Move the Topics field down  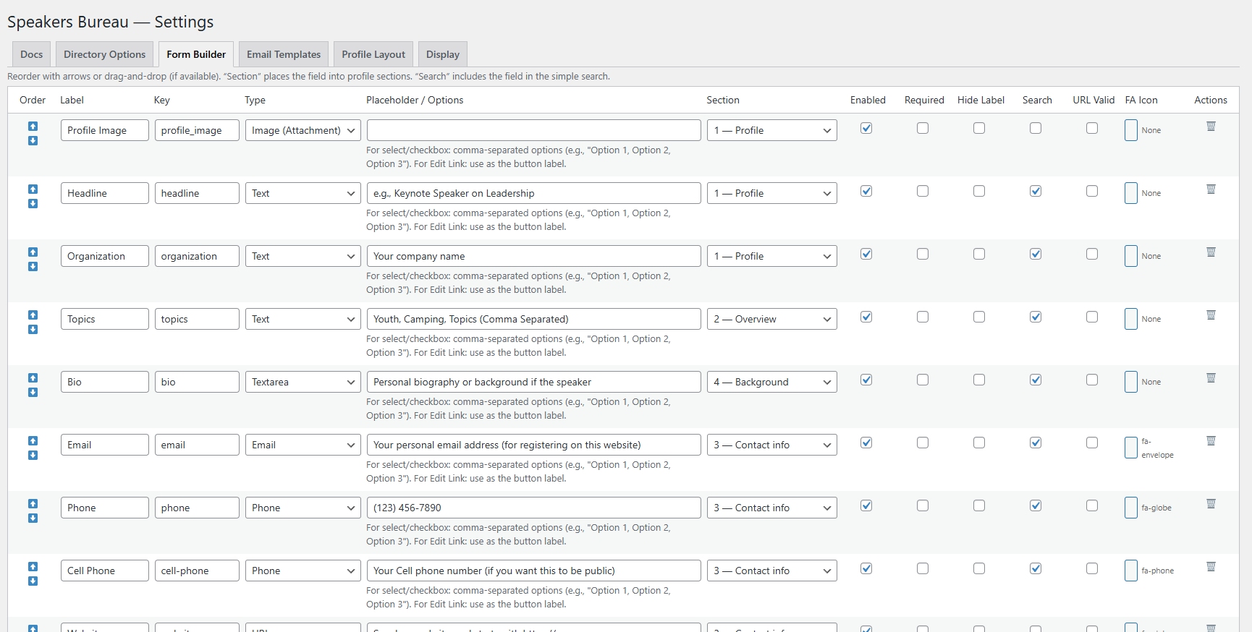pyautogui.click(x=33, y=330)
